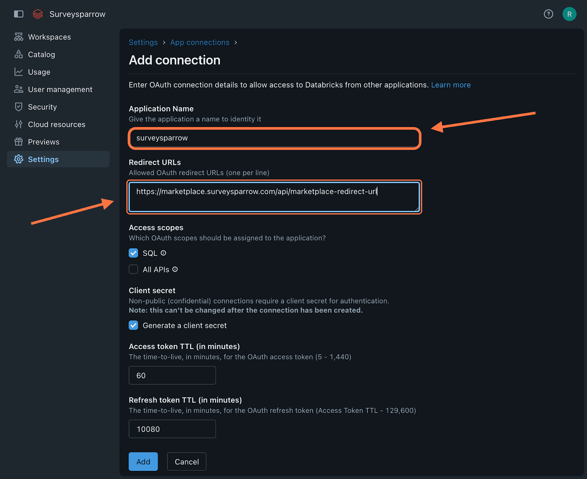The width and height of the screenshot is (587, 479).
Task: Click the Databricks logo icon
Action: point(38,14)
